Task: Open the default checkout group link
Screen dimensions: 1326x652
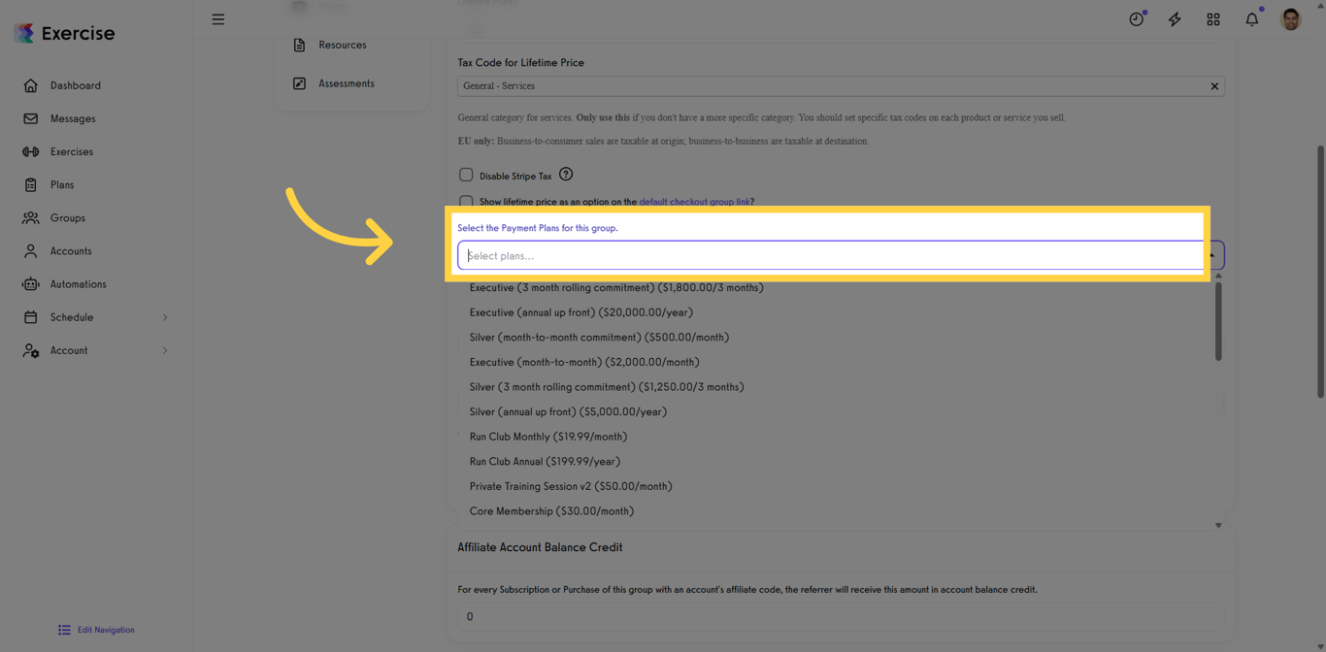Action: coord(695,202)
